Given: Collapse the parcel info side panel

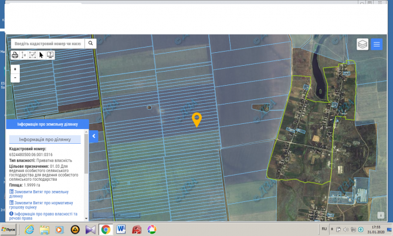Looking at the screenshot, I should point(93,136).
